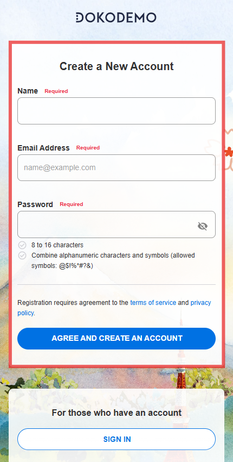The image size is (233, 462).
Task: Click the Password label text
Action: coord(35,204)
